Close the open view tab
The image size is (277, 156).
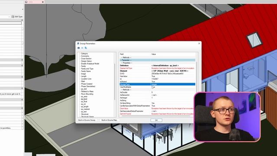[x=43, y=2]
